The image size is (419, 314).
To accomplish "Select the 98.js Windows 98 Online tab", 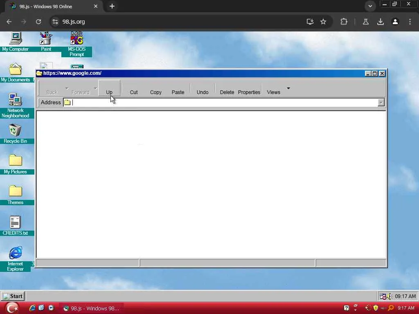I will pyautogui.click(x=54, y=7).
